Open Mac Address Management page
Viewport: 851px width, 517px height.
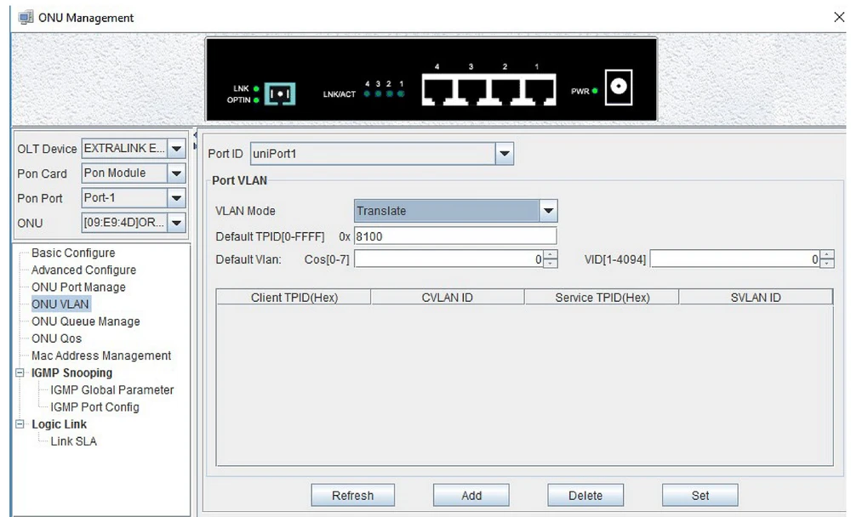(x=101, y=356)
